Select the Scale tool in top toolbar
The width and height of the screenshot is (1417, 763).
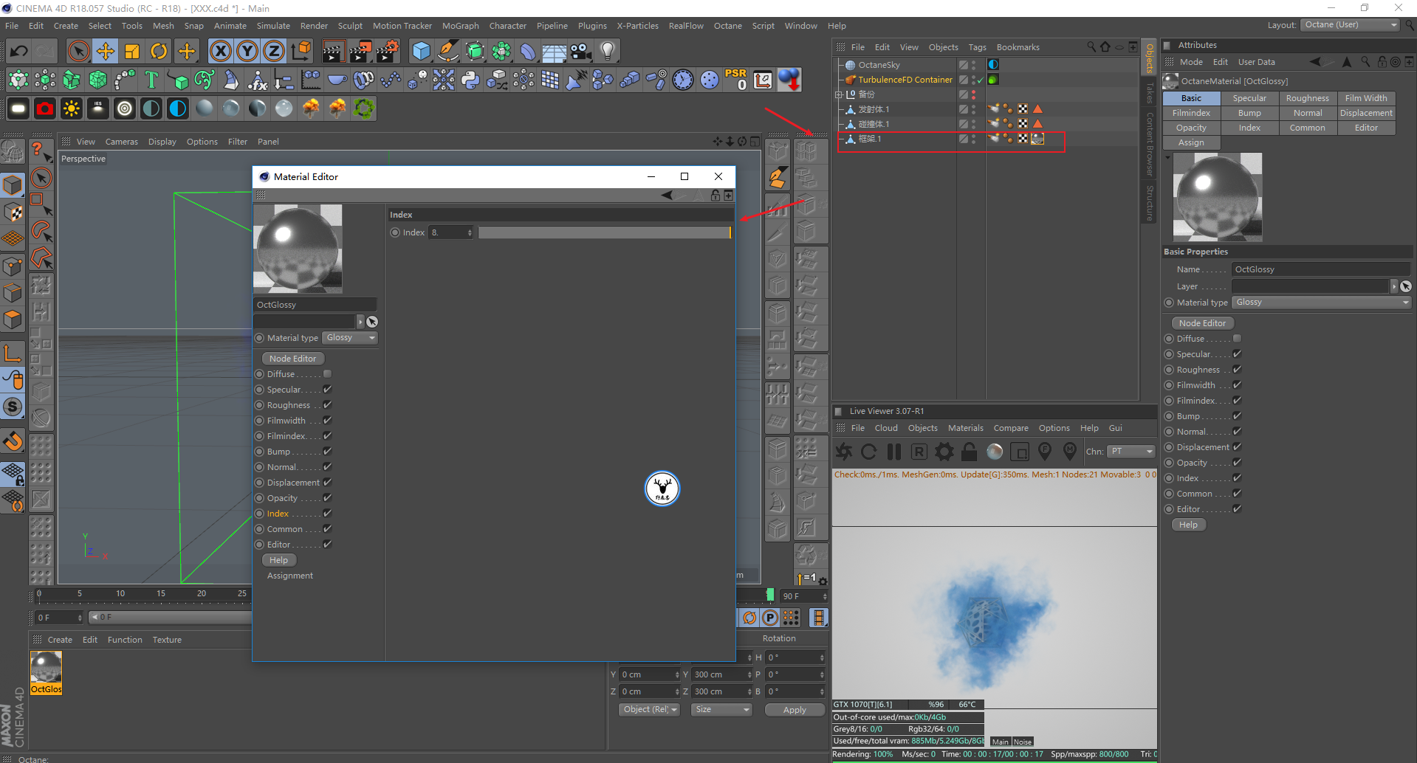[x=132, y=51]
